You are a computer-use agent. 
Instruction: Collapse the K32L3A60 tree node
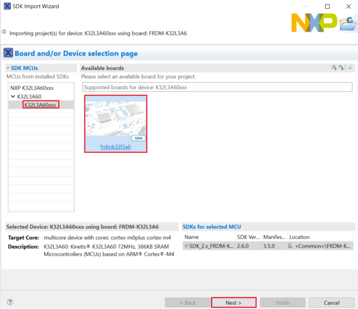point(13,97)
